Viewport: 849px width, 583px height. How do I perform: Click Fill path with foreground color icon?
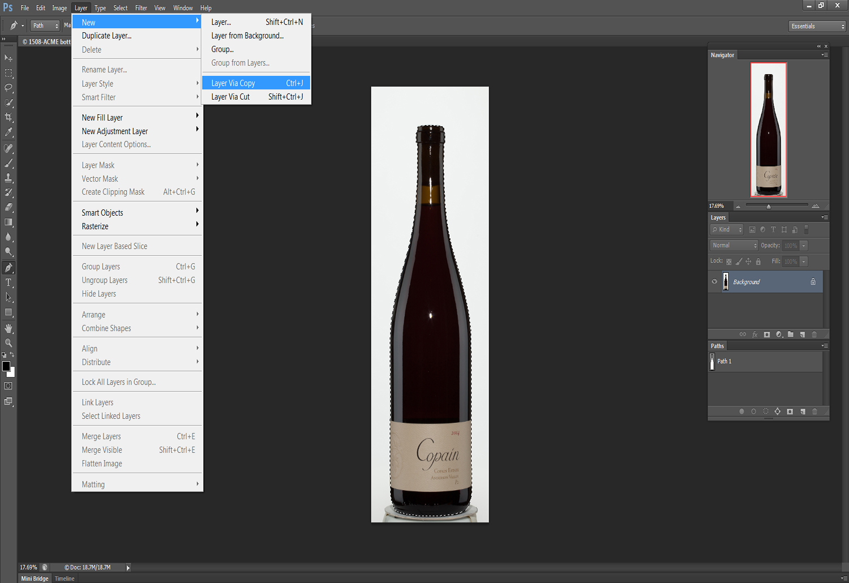741,411
